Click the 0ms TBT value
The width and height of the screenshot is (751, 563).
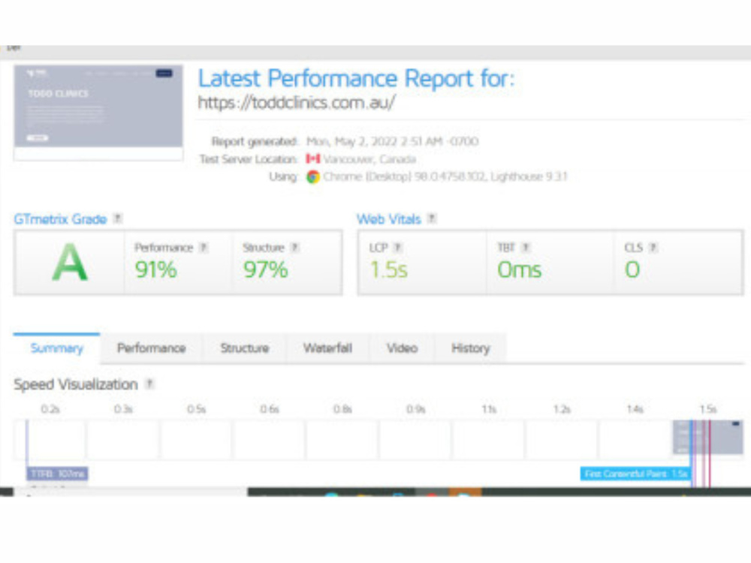coord(519,269)
